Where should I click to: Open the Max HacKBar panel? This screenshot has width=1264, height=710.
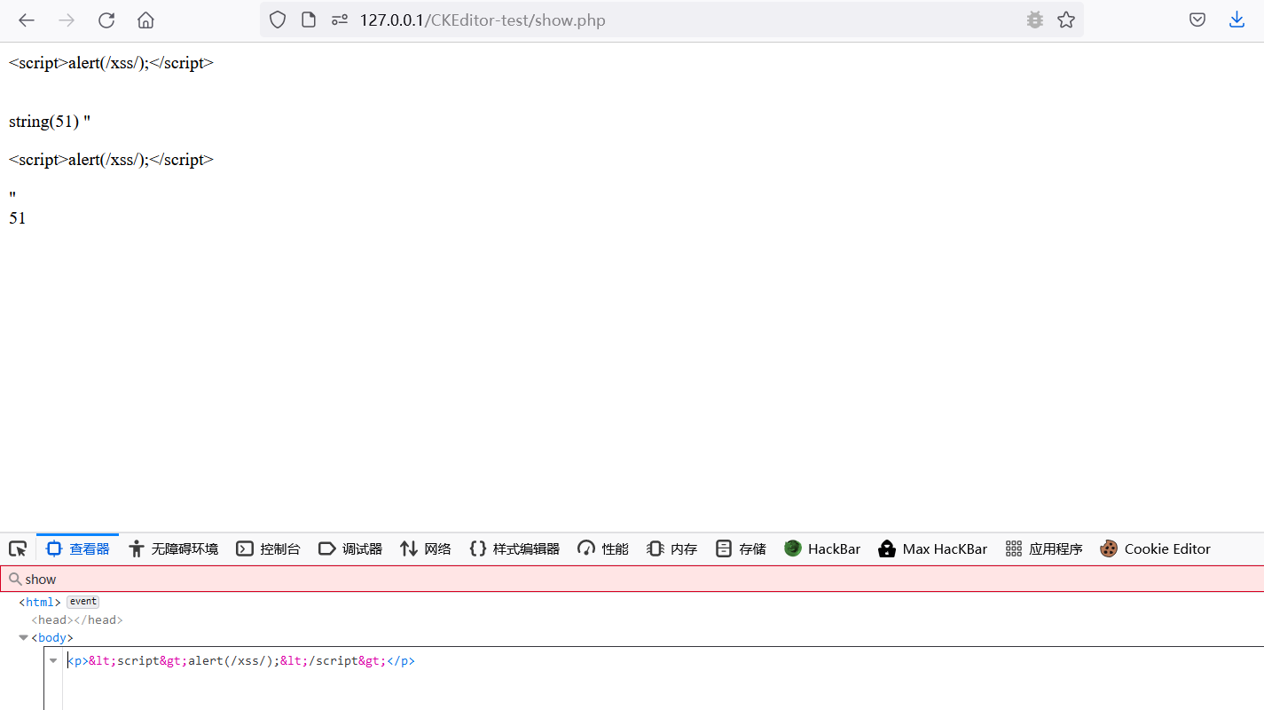click(x=932, y=548)
